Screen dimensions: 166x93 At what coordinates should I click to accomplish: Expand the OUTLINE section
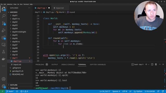pyautogui.click(x=13, y=85)
